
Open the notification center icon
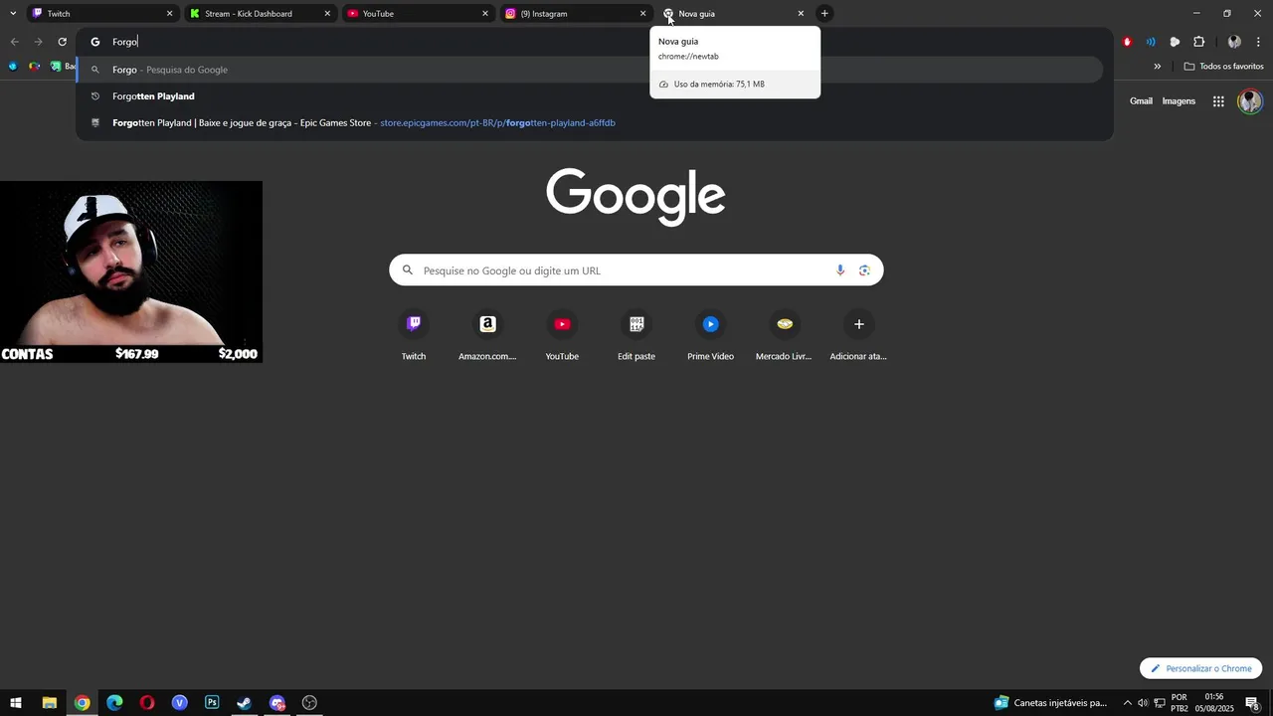[1253, 703]
